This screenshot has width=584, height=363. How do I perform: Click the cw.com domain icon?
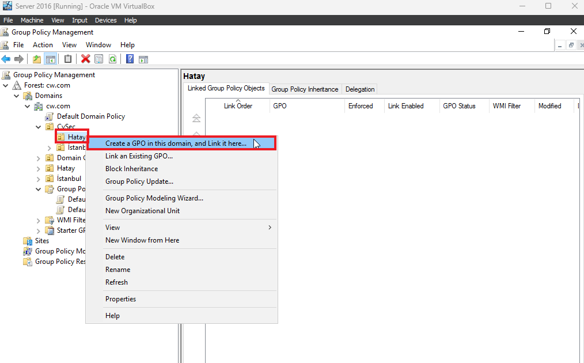(x=39, y=106)
